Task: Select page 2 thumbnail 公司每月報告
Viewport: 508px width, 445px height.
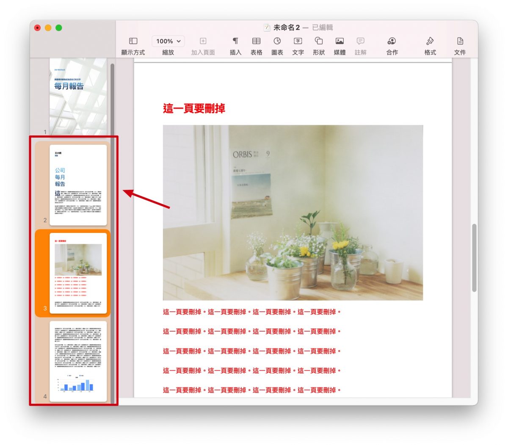Action: coord(78,185)
